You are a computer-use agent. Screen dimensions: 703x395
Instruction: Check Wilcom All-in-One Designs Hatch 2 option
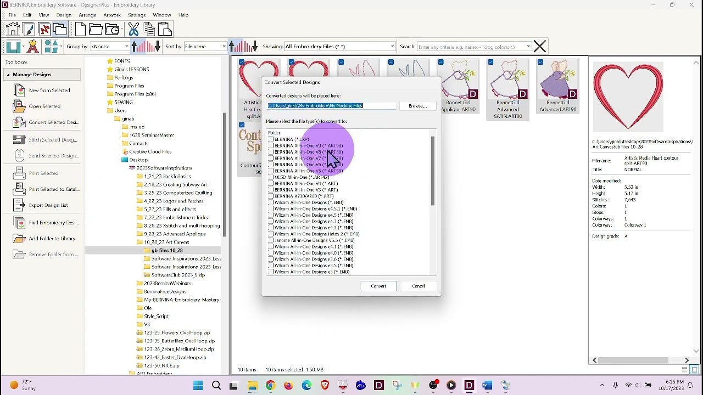pos(271,234)
